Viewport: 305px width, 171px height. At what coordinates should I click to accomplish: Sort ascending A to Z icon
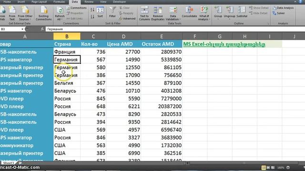point(92,9)
